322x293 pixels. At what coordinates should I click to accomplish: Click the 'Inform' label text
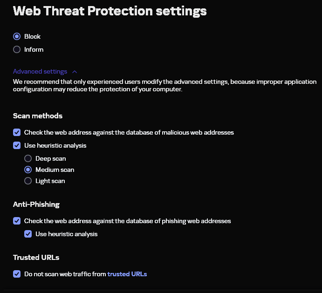click(x=34, y=49)
